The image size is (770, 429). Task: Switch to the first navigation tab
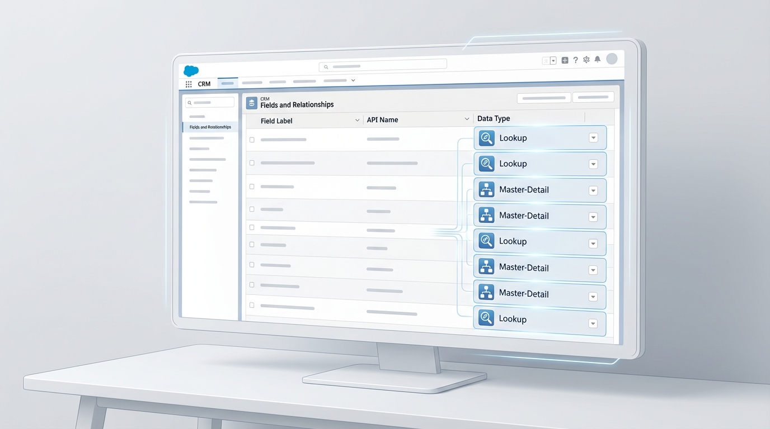pyautogui.click(x=227, y=83)
